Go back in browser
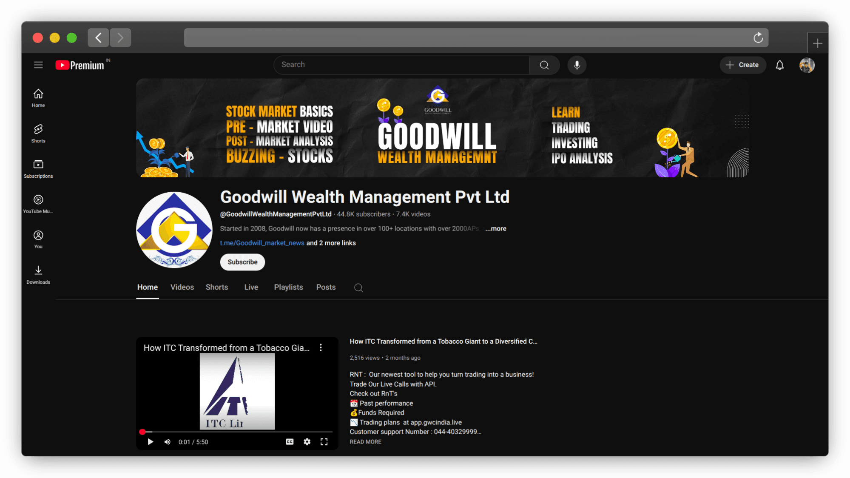The image size is (850, 478). coord(98,38)
